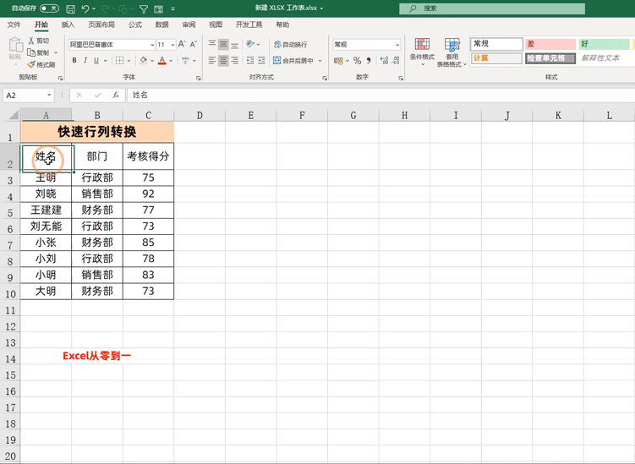This screenshot has width=635, height=464.
Task: Apply the Bad (差) red cell style
Action: [549, 44]
